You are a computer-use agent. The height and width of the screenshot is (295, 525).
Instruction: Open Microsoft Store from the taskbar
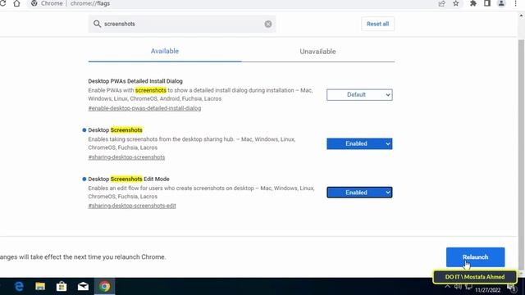coord(62,286)
